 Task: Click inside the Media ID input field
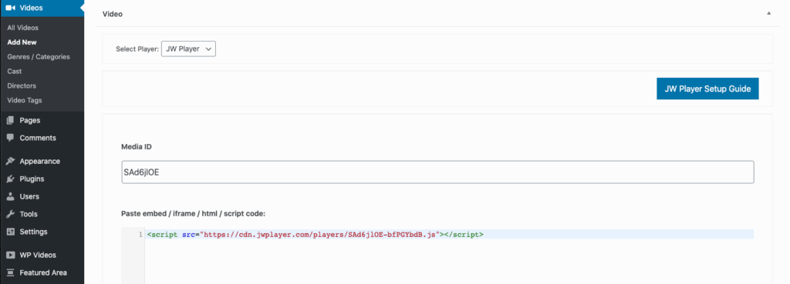(437, 172)
